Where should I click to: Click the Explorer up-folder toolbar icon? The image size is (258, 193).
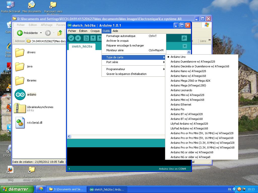click(60, 33)
